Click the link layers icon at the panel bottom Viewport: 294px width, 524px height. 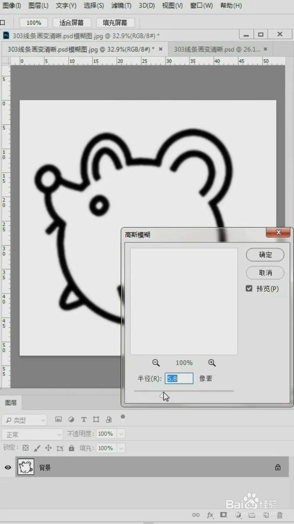click(x=196, y=515)
